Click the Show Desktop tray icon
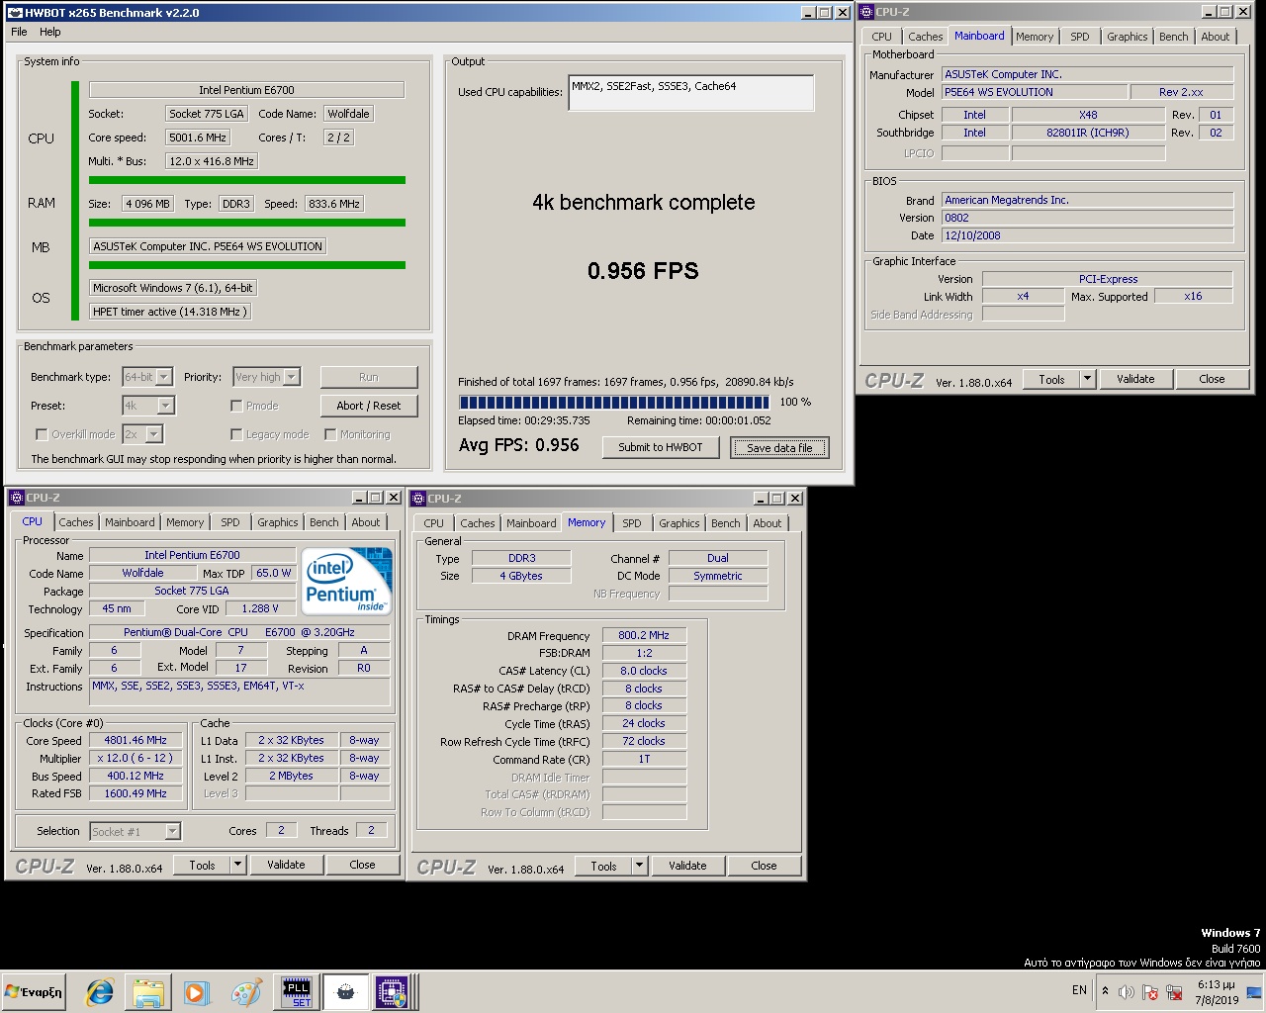The image size is (1266, 1013). click(x=1253, y=992)
